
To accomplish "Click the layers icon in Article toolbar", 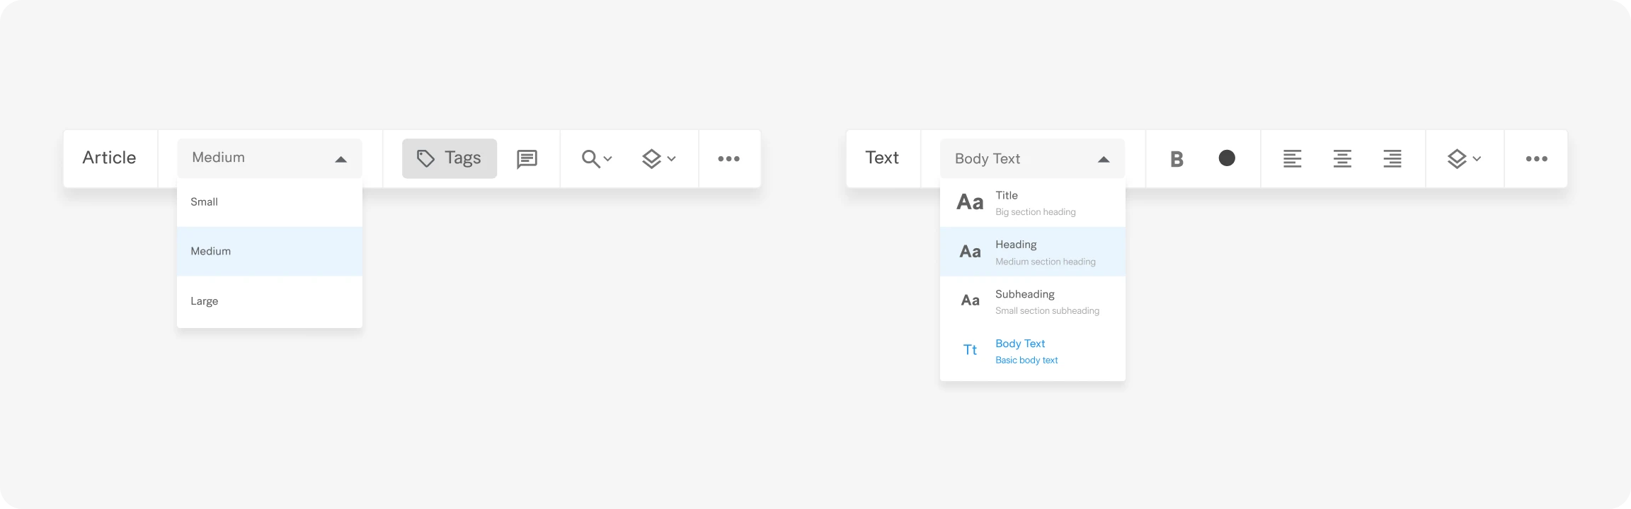I will pos(658,159).
